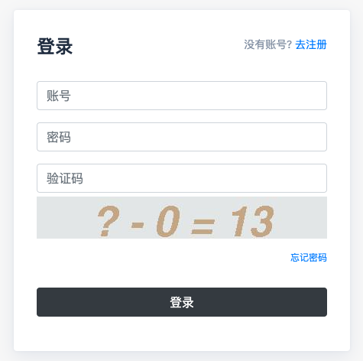Select the 密码 password field
The width and height of the screenshot is (363, 361).
click(182, 137)
